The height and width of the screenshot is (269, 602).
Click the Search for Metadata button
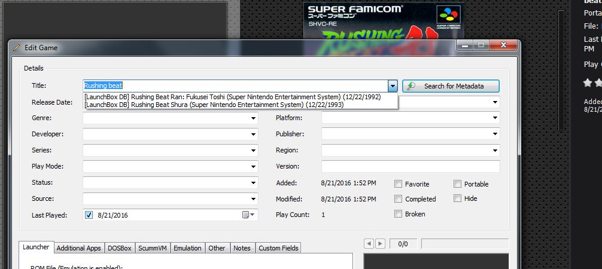[x=451, y=86]
